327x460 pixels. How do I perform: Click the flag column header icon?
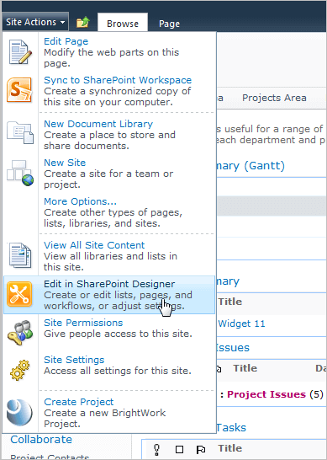[201, 449]
